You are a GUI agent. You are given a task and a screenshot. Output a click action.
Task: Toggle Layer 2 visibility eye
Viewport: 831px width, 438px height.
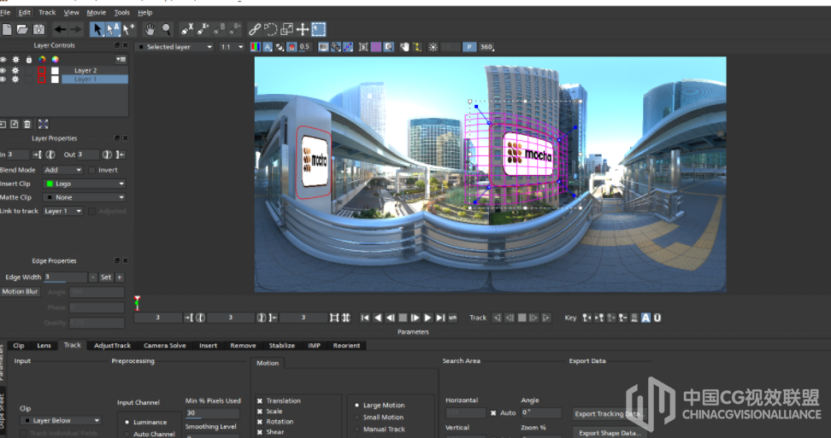[3, 70]
